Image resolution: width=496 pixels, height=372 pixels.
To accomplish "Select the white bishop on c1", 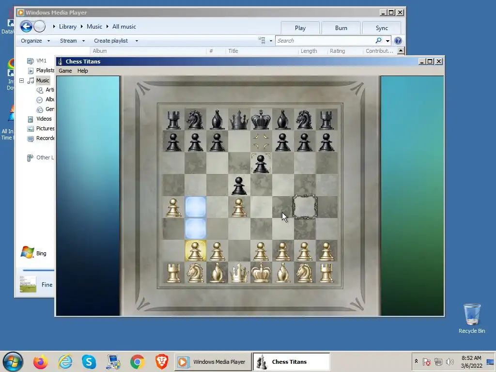I will pyautogui.click(x=217, y=272).
